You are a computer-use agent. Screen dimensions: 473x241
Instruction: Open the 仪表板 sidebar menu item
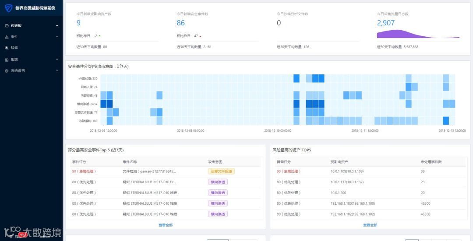click(x=32, y=26)
